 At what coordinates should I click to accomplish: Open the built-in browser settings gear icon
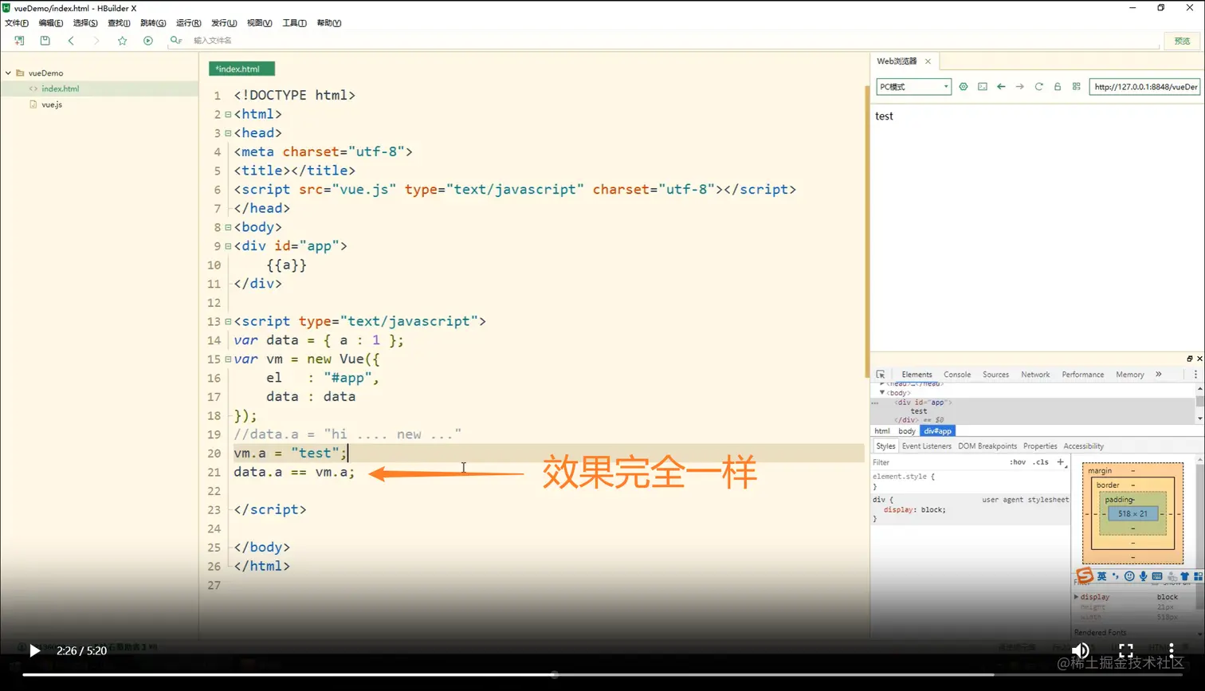tap(964, 87)
